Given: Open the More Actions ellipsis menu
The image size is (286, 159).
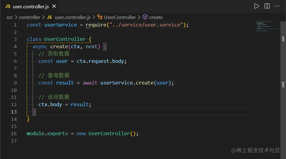Looking at the screenshot, I should (277, 6).
